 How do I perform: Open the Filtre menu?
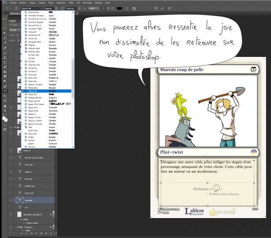71,3
